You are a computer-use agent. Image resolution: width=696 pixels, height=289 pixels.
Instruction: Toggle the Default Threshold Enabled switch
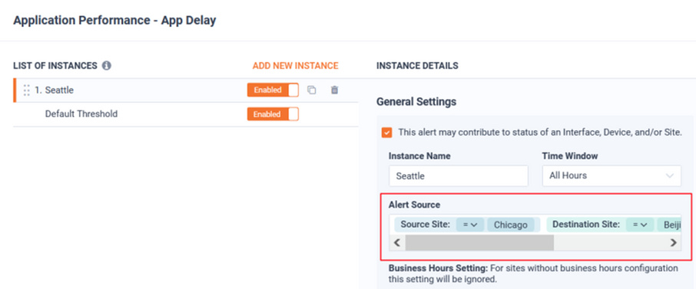click(273, 114)
